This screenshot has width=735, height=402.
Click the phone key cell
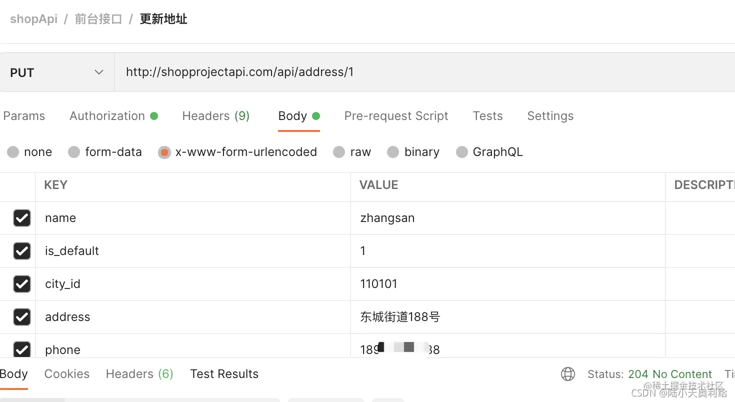pyautogui.click(x=193, y=346)
